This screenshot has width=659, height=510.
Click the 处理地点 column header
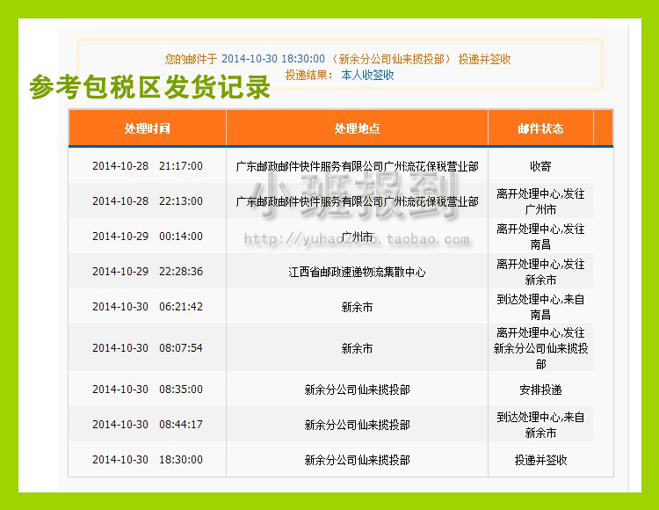click(357, 128)
